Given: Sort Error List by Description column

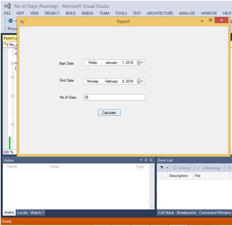Looking at the screenshot, I should pos(180,176).
